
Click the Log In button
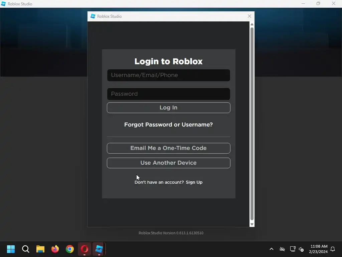click(168, 108)
